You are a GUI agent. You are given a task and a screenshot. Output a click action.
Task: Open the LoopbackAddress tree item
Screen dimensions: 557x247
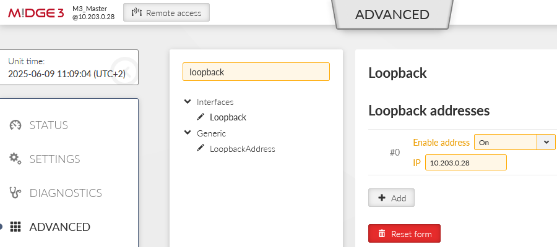click(x=242, y=149)
